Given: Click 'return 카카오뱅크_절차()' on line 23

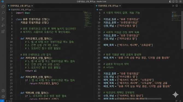Looking at the screenshot, I should (44, 83).
